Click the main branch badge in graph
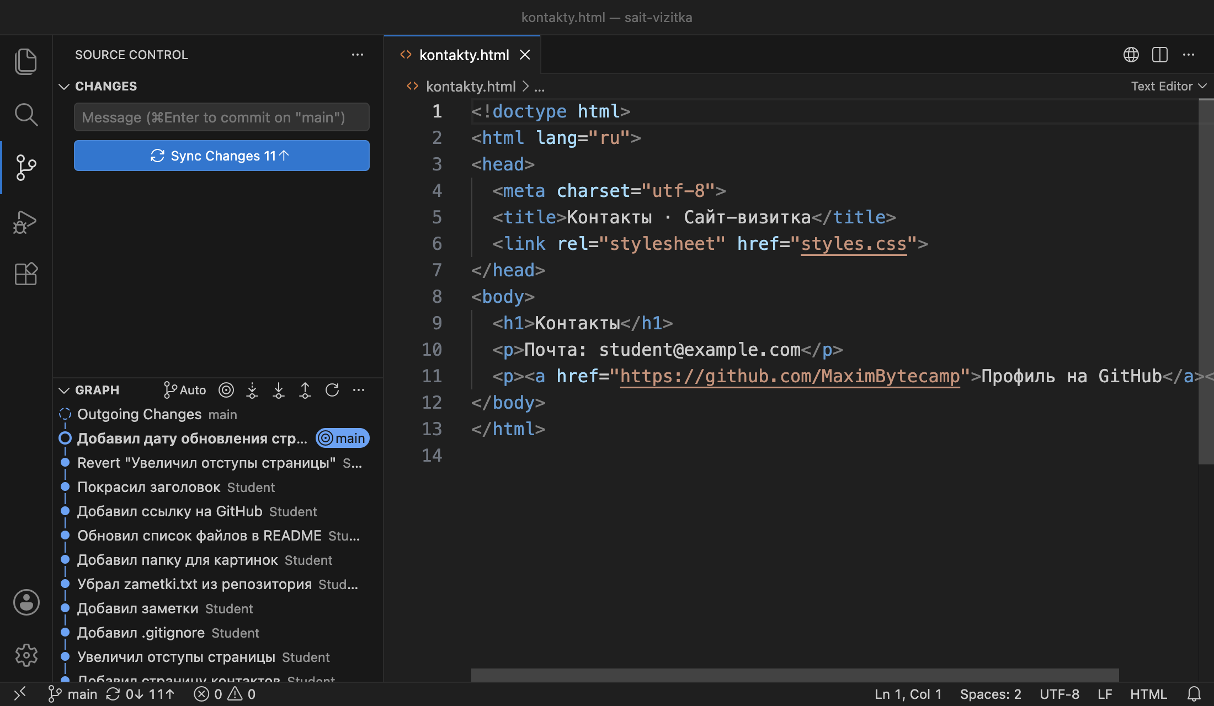The height and width of the screenshot is (706, 1214). 343,438
